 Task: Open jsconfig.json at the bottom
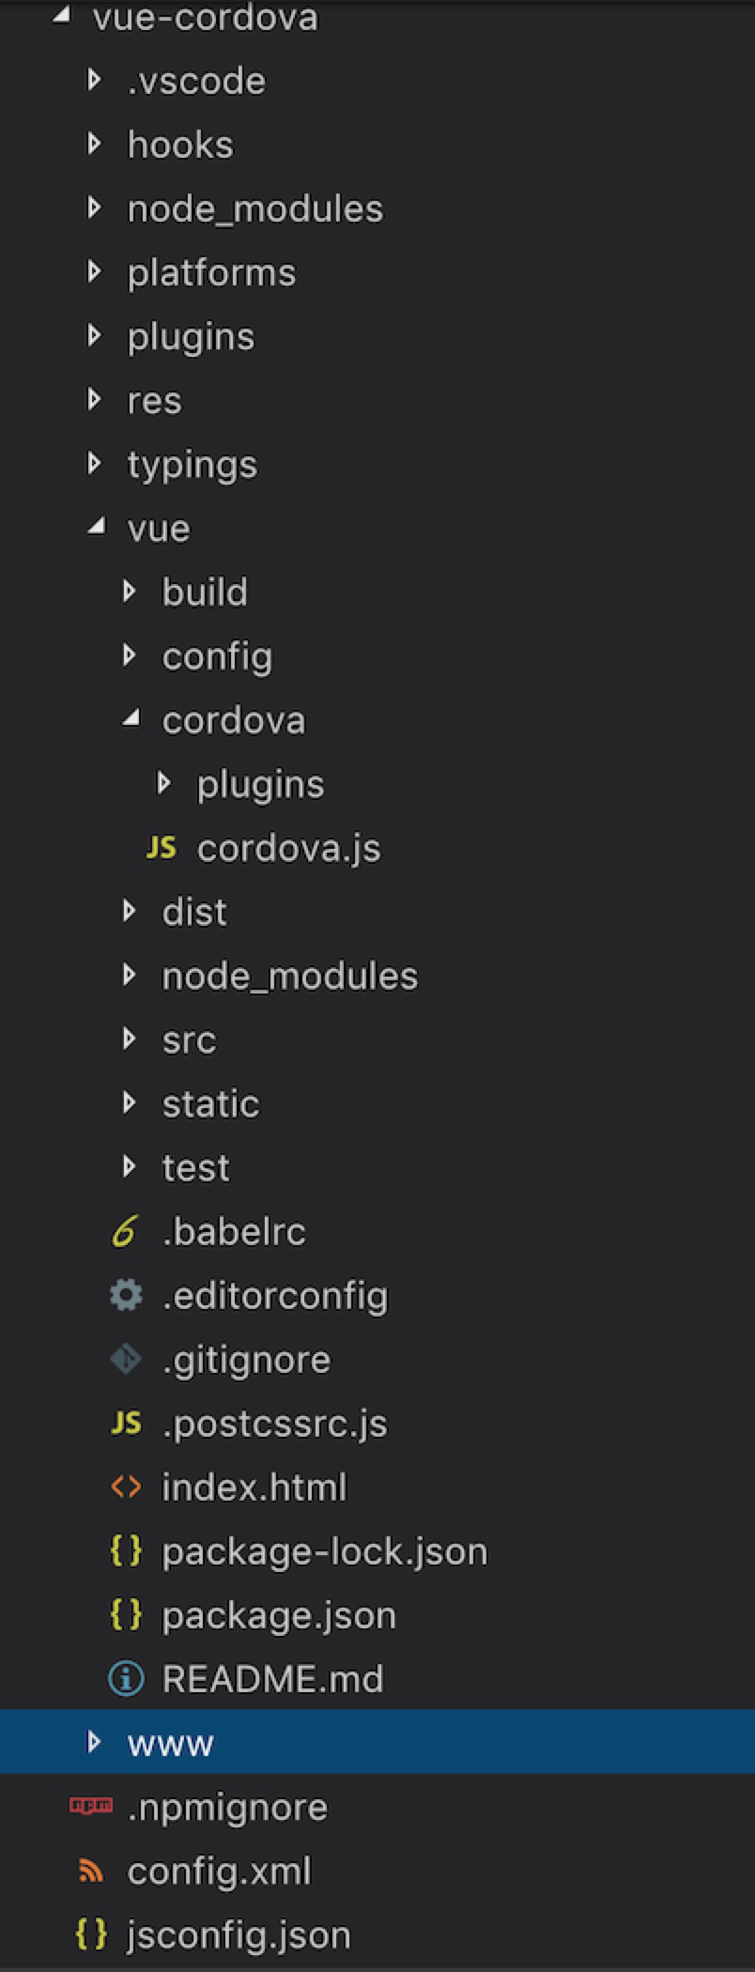(239, 1934)
